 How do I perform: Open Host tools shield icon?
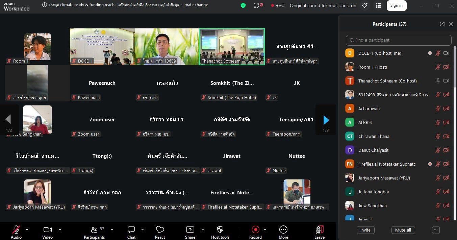(220, 232)
